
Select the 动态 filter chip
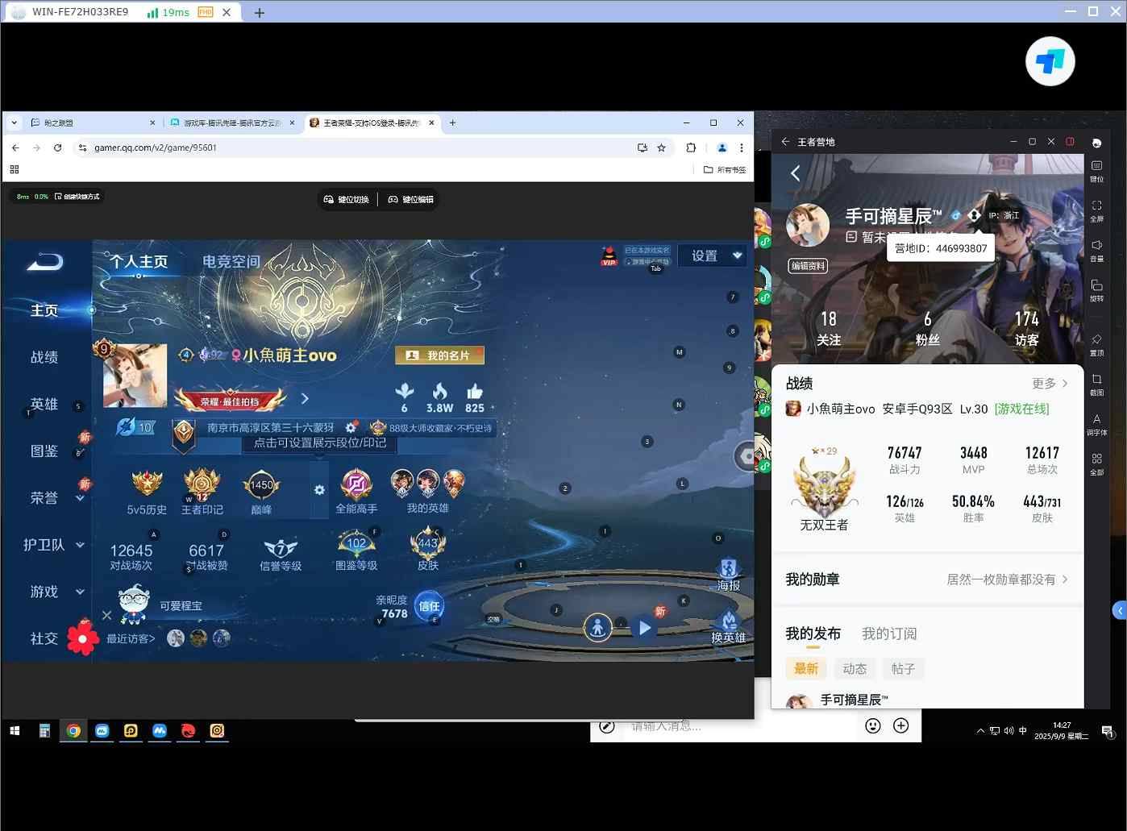coord(855,668)
